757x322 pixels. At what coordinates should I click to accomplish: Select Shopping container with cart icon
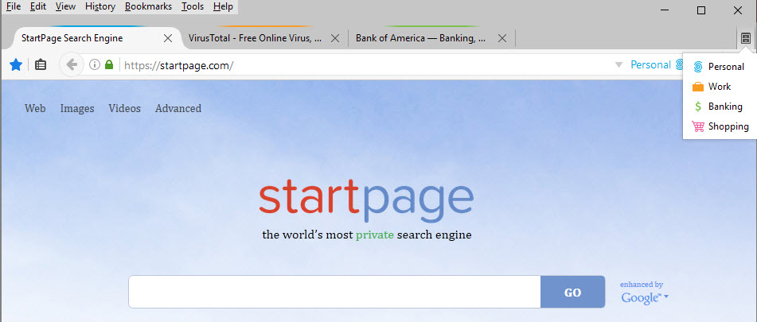point(720,126)
